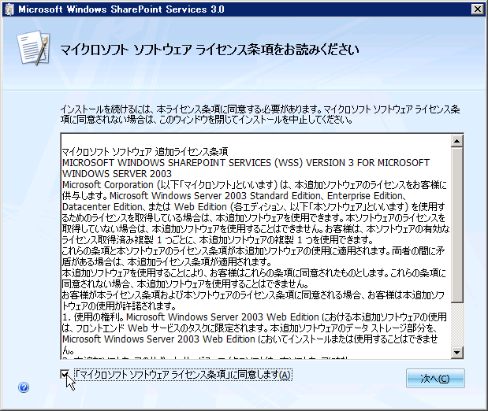
Task: Click the scrollbar down arrow
Action: point(456,351)
